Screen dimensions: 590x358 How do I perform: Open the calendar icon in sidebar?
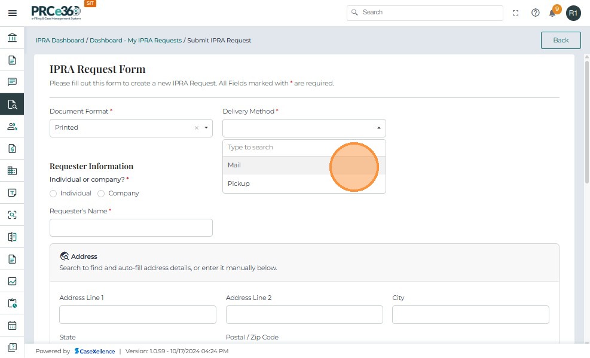tap(12, 326)
